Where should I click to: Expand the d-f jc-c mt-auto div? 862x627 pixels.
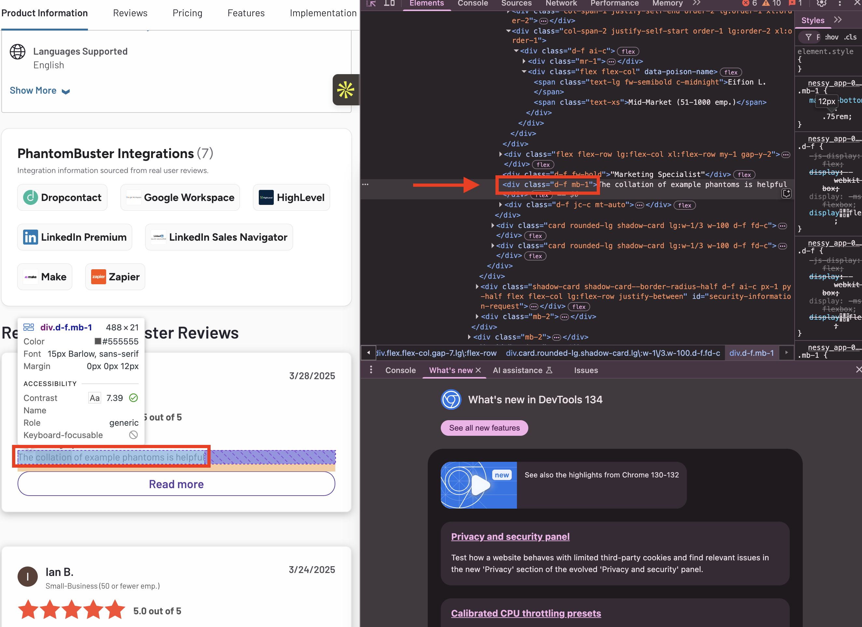click(x=501, y=205)
